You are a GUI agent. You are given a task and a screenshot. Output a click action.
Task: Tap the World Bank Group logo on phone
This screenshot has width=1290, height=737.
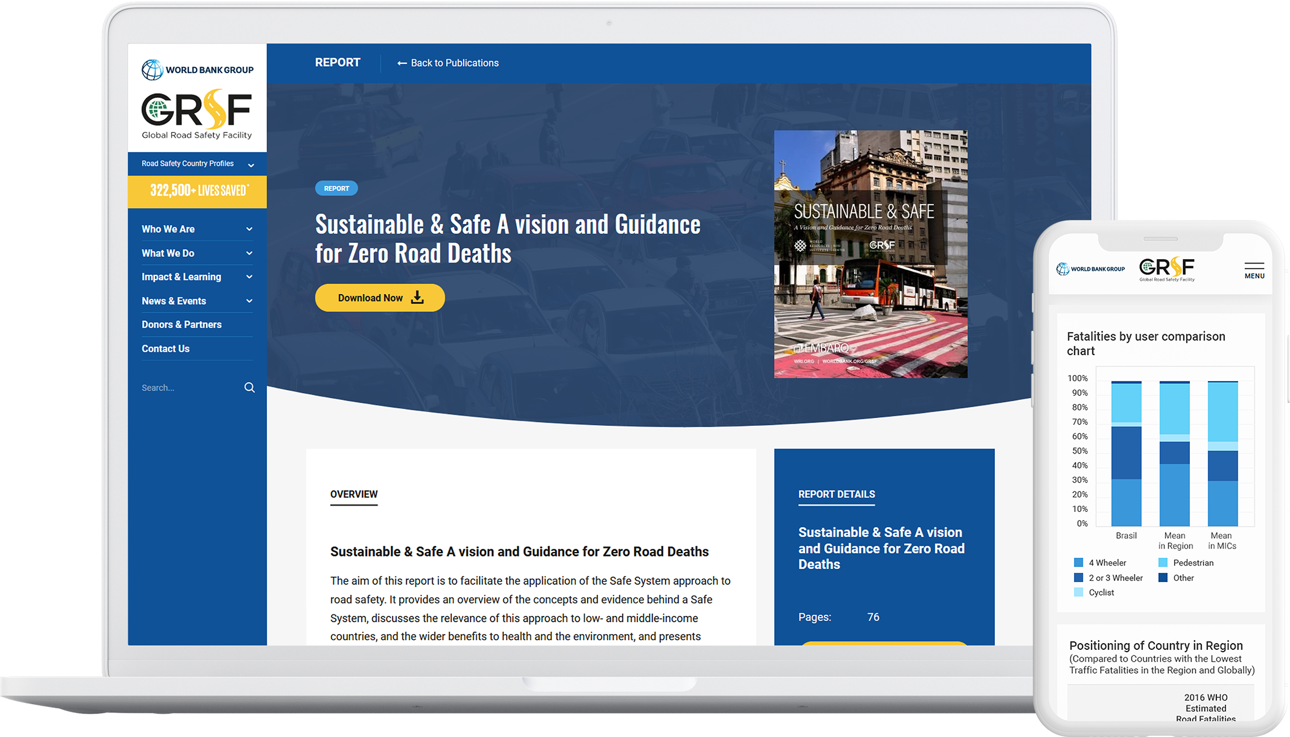pos(1090,269)
